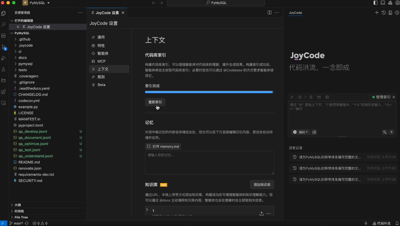The width and height of the screenshot is (400, 226).
Task: Click the numbered list icon above chat input
Action: (x=311, y=97)
